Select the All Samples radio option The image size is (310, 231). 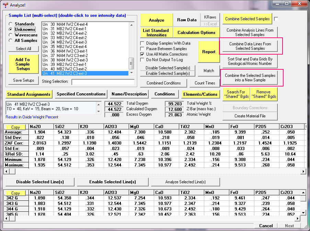click(11, 41)
